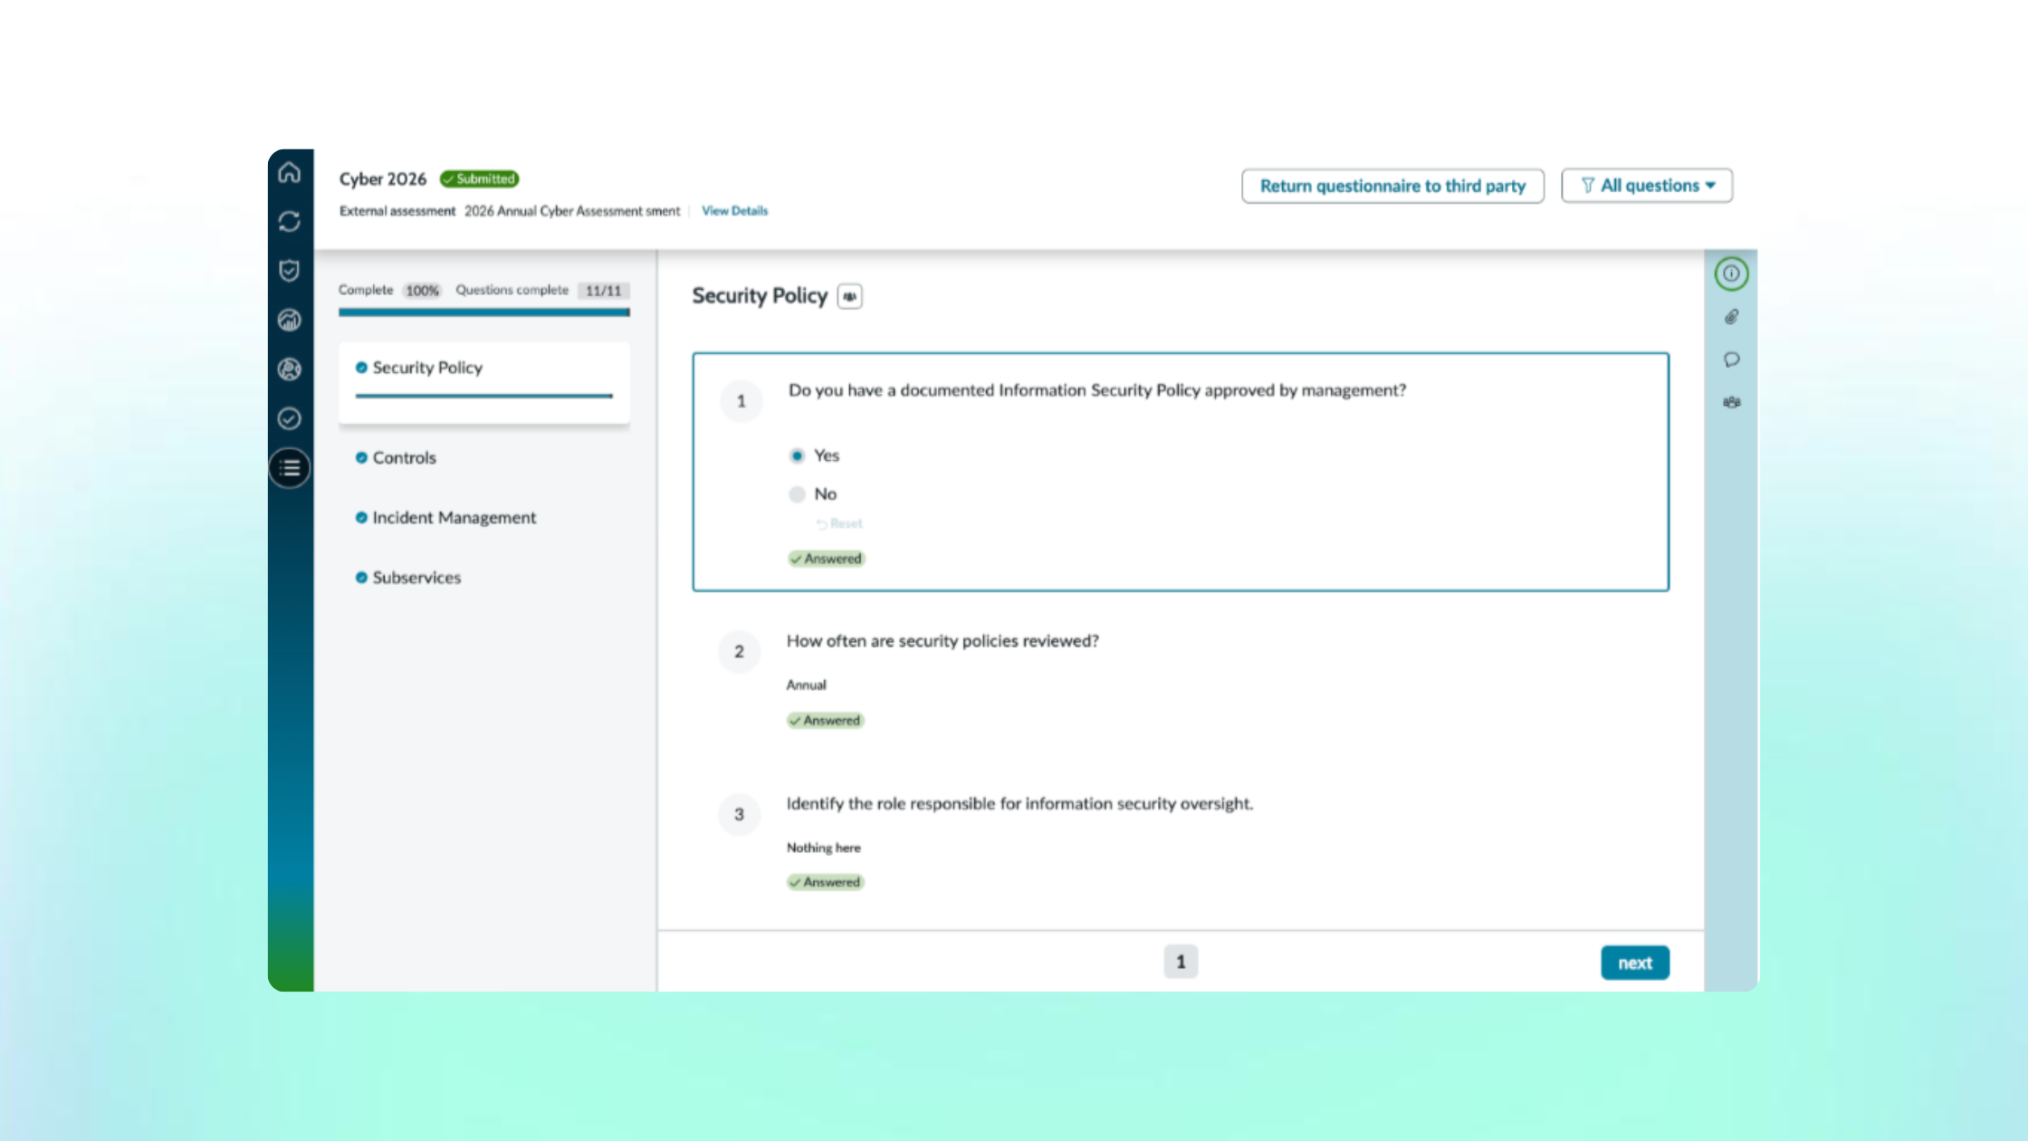Click the people icon beside Security Policy heading
Screen dimensions: 2028x1141
coord(849,296)
